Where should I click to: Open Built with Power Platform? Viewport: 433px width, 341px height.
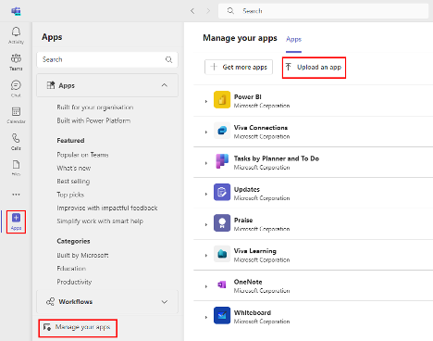93,120
